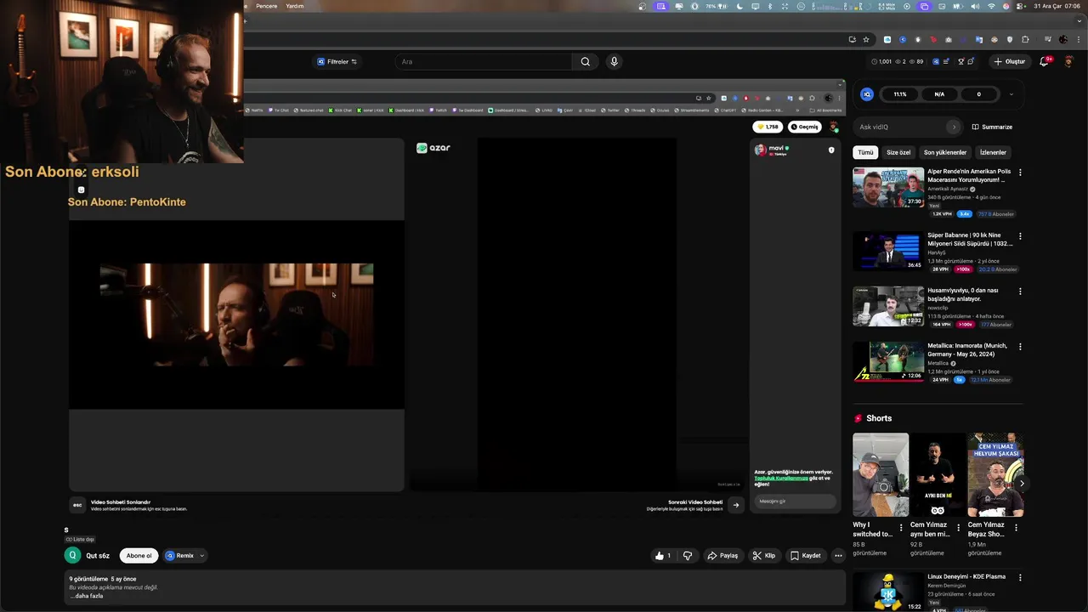Click Do Not Disturb moon icon
Viewport: 1088px width, 612px height.
click(740, 6)
